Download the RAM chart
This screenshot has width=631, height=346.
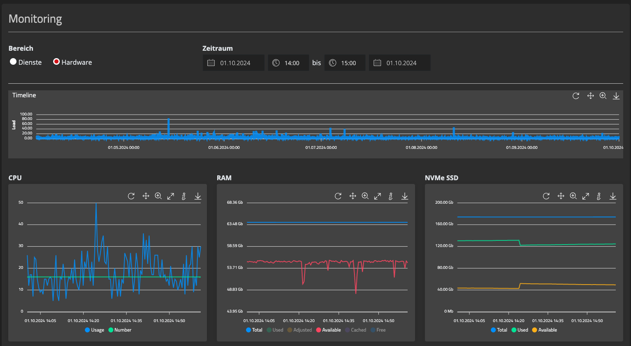(405, 196)
